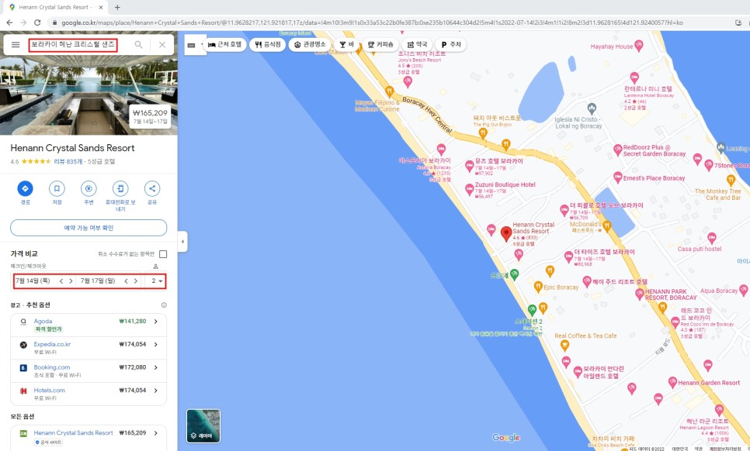The image size is (750, 451).
Task: Click the blue Directions (경로) icon
Action: pyautogui.click(x=26, y=189)
